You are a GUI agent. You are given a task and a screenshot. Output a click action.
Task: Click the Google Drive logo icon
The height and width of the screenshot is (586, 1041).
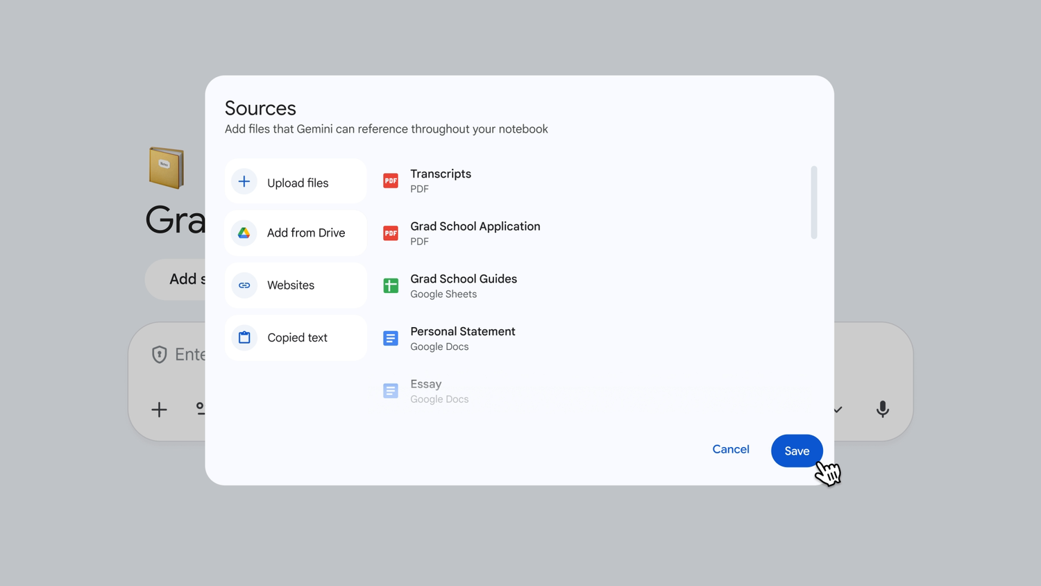point(244,233)
